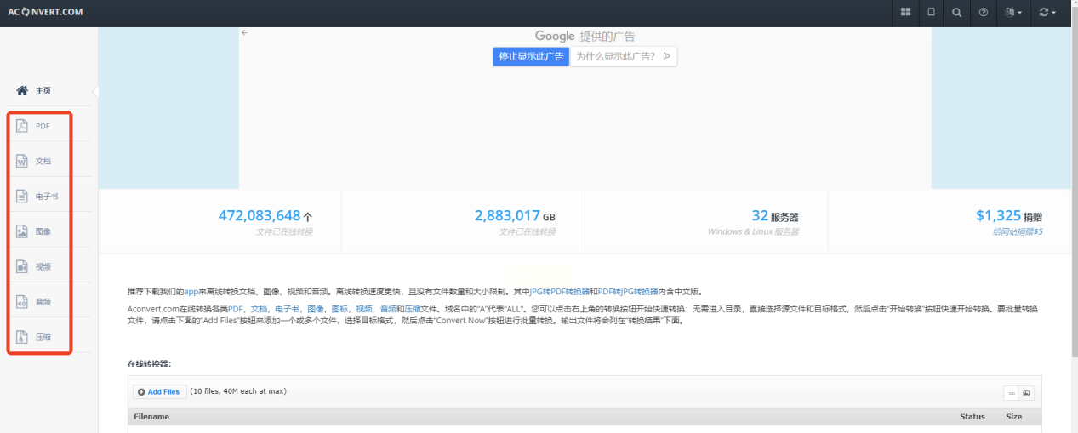The width and height of the screenshot is (1078, 433).
Task: Switch file list to thumbnail view icon
Action: click(1026, 393)
